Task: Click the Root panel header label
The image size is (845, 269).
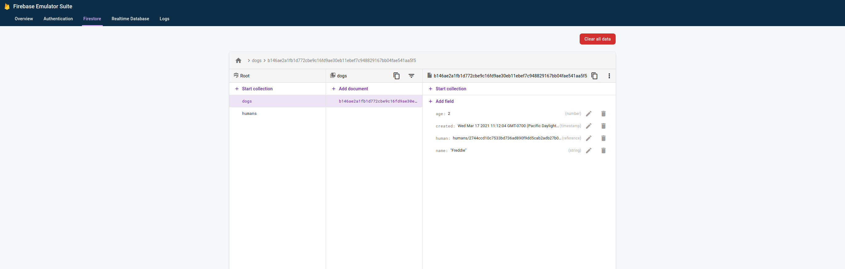Action: pos(245,76)
